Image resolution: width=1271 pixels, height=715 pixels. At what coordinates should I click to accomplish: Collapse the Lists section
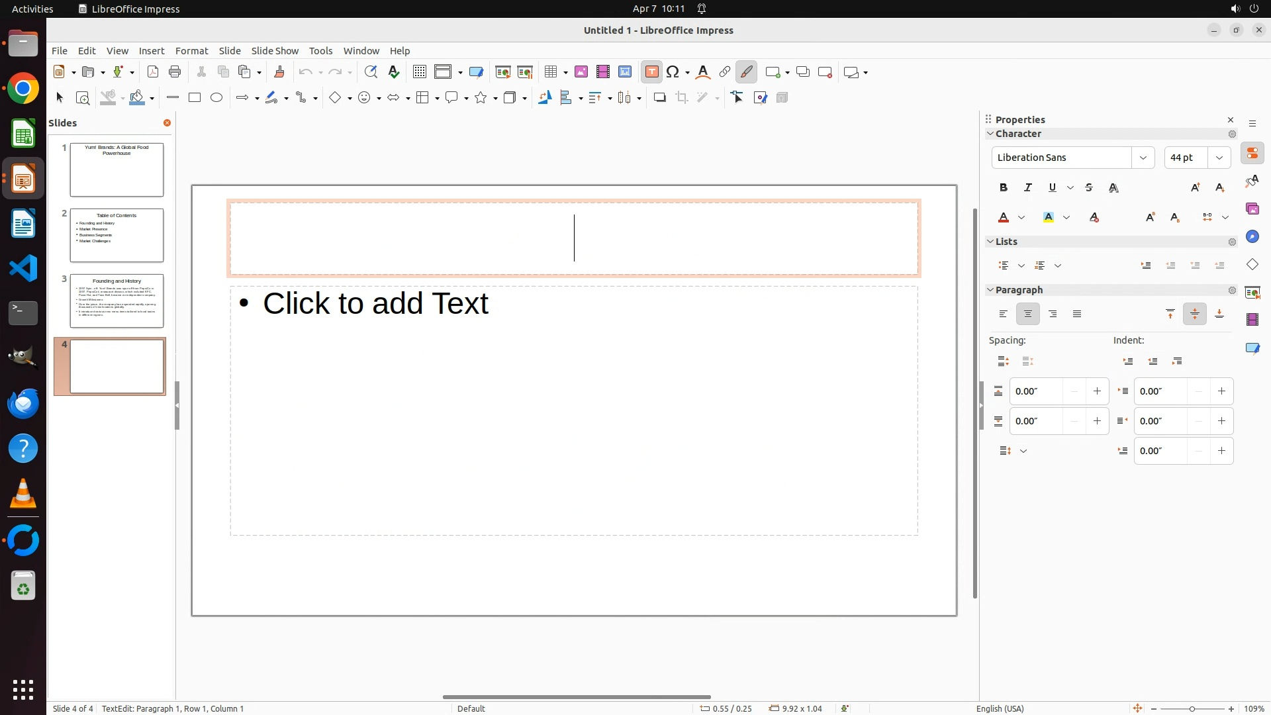tap(991, 242)
